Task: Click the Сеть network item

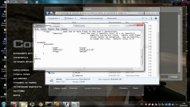Action: (x=51, y=73)
